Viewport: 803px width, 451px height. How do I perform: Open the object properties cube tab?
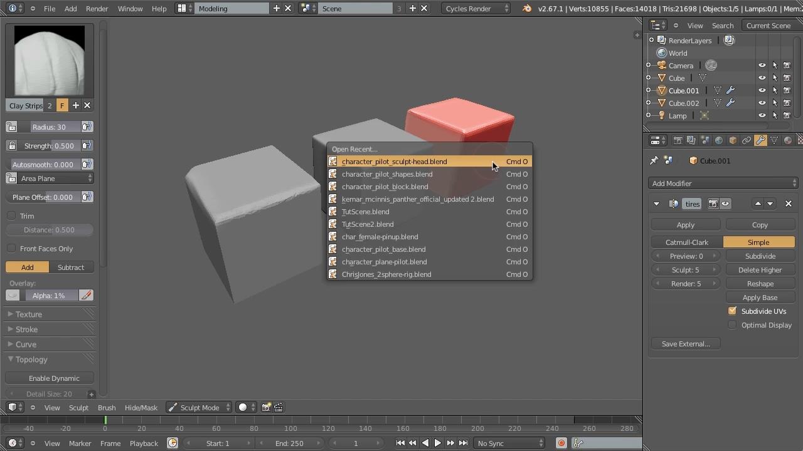(x=733, y=140)
